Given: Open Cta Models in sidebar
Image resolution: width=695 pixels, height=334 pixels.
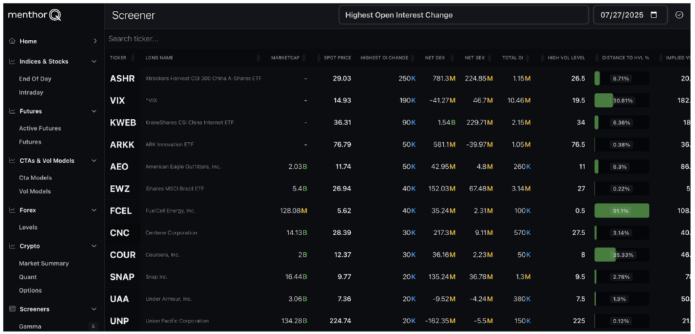Looking at the screenshot, I should (35, 178).
